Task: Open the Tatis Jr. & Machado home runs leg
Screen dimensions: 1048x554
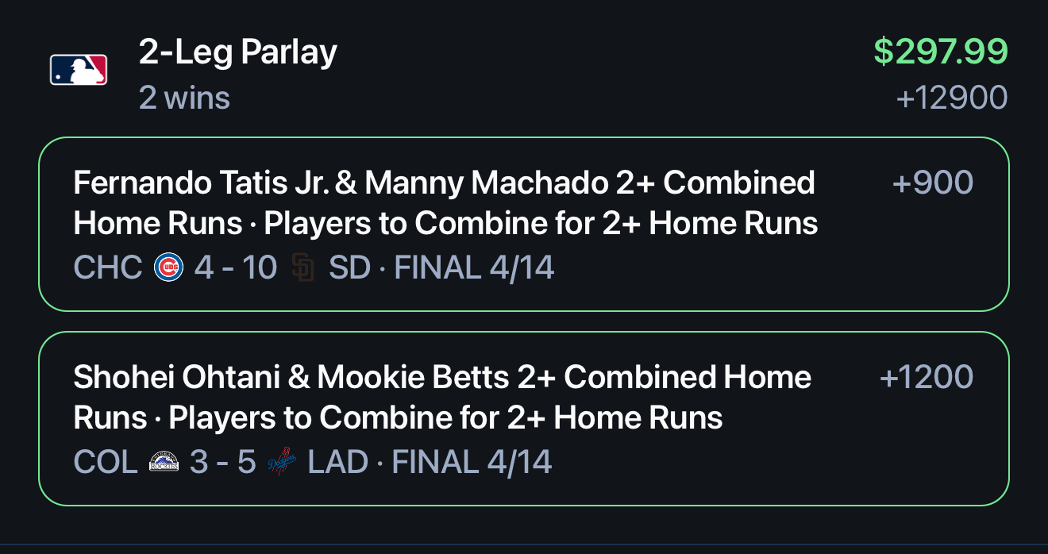Action: 524,225
